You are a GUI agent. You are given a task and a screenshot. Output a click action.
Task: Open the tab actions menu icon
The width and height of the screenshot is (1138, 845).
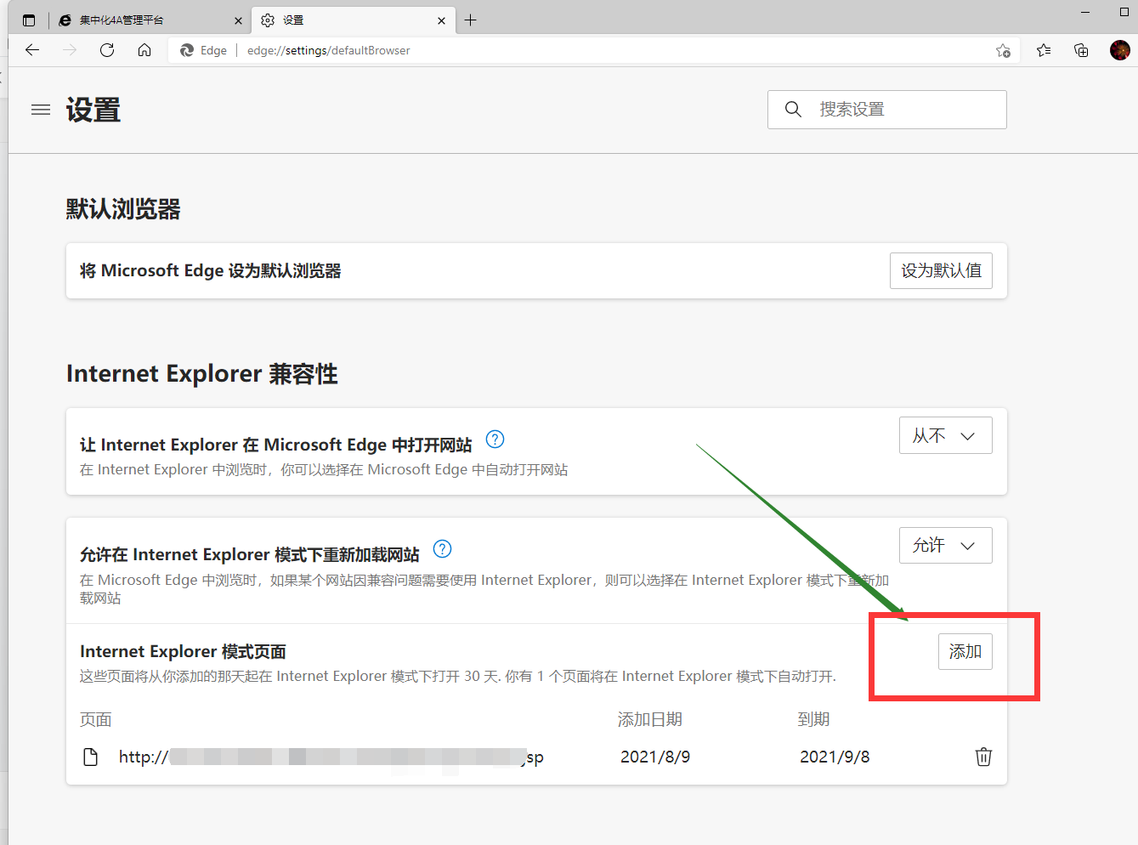pyautogui.click(x=29, y=20)
